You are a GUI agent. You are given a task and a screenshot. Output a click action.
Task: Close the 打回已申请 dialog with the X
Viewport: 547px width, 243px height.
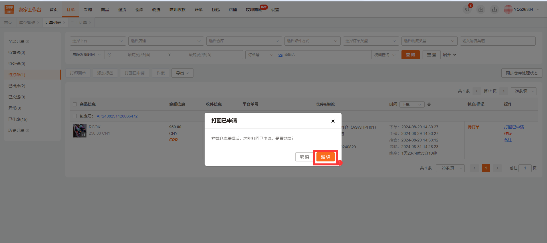coord(333,121)
